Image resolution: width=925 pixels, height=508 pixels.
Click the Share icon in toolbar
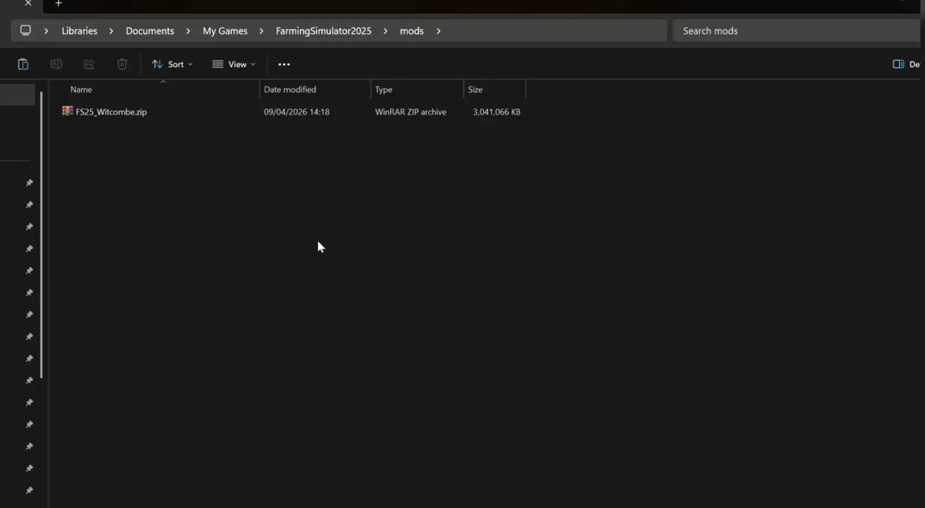[x=89, y=64]
